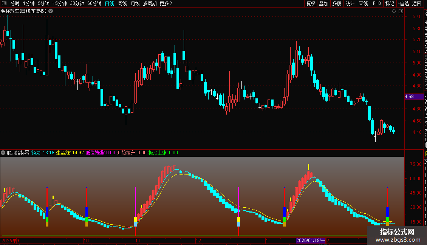Select the 1分钟 period
Image resolution: width=427 pixels, height=245 pixels.
(x=29, y=3)
